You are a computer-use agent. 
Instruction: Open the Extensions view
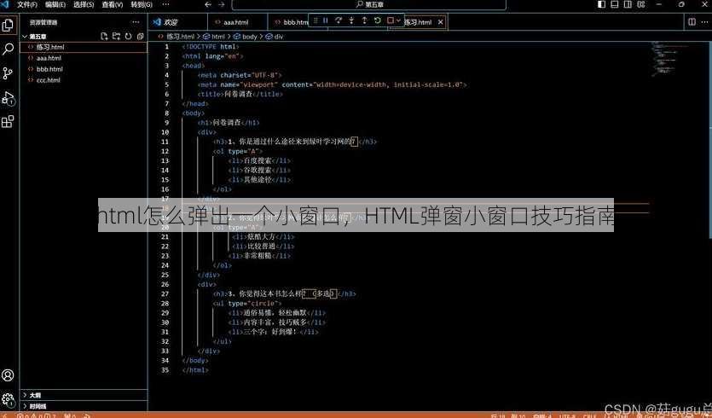pyautogui.click(x=8, y=122)
